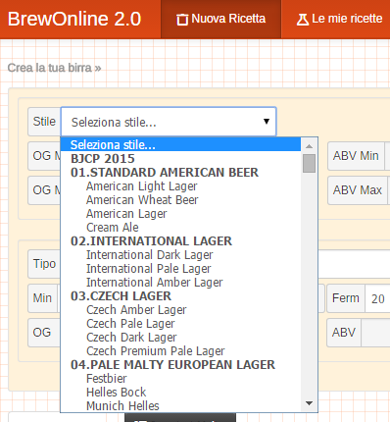Viewport: 390px width, 422px height.
Task: Toggle the Stile dropdown arrow
Action: (x=267, y=122)
